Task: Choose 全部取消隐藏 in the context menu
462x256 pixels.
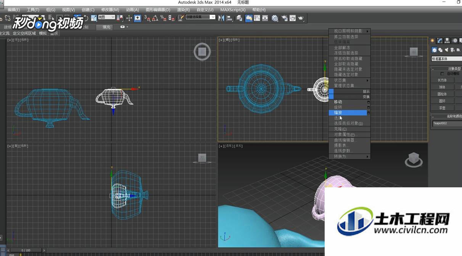Action: click(349, 64)
